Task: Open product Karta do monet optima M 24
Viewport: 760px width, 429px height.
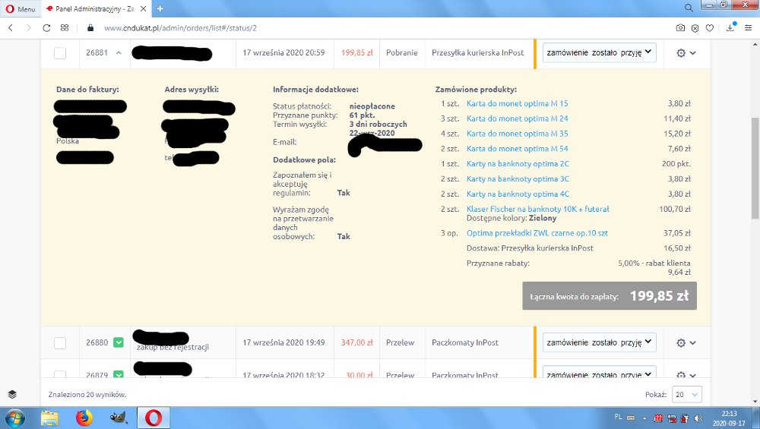Action: [x=517, y=118]
